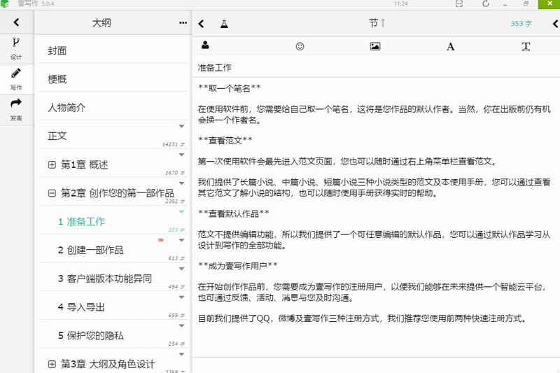This screenshot has width=560, height=373.
Task: Insert an image via the picture icon
Action: point(375,46)
